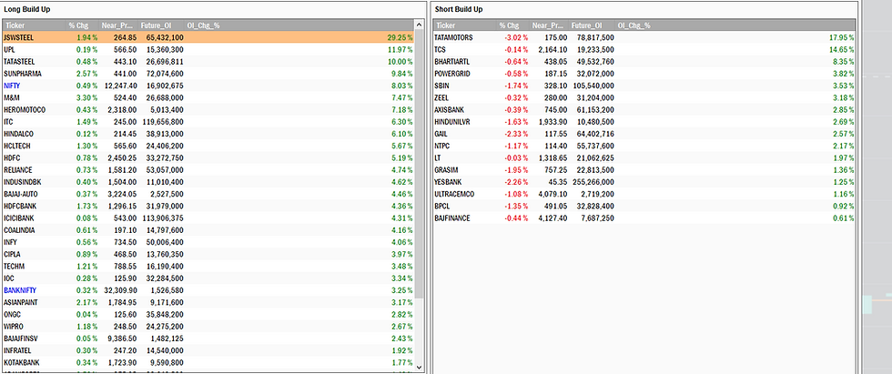Select ULTRACEMCO ticker

click(x=454, y=194)
